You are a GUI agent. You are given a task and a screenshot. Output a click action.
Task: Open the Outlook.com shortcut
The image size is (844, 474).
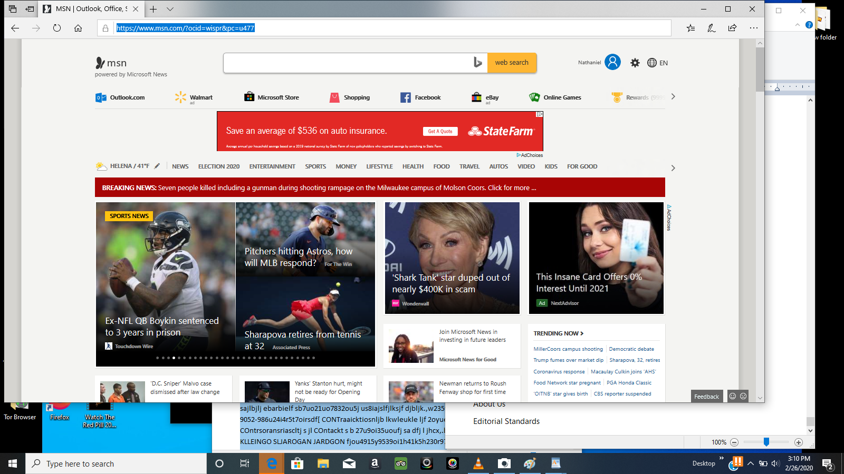click(120, 97)
